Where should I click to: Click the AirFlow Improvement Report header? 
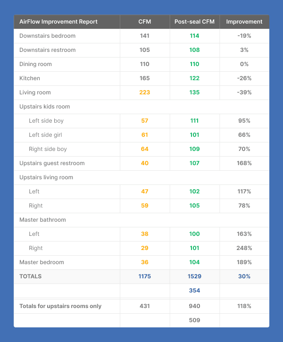(58, 22)
